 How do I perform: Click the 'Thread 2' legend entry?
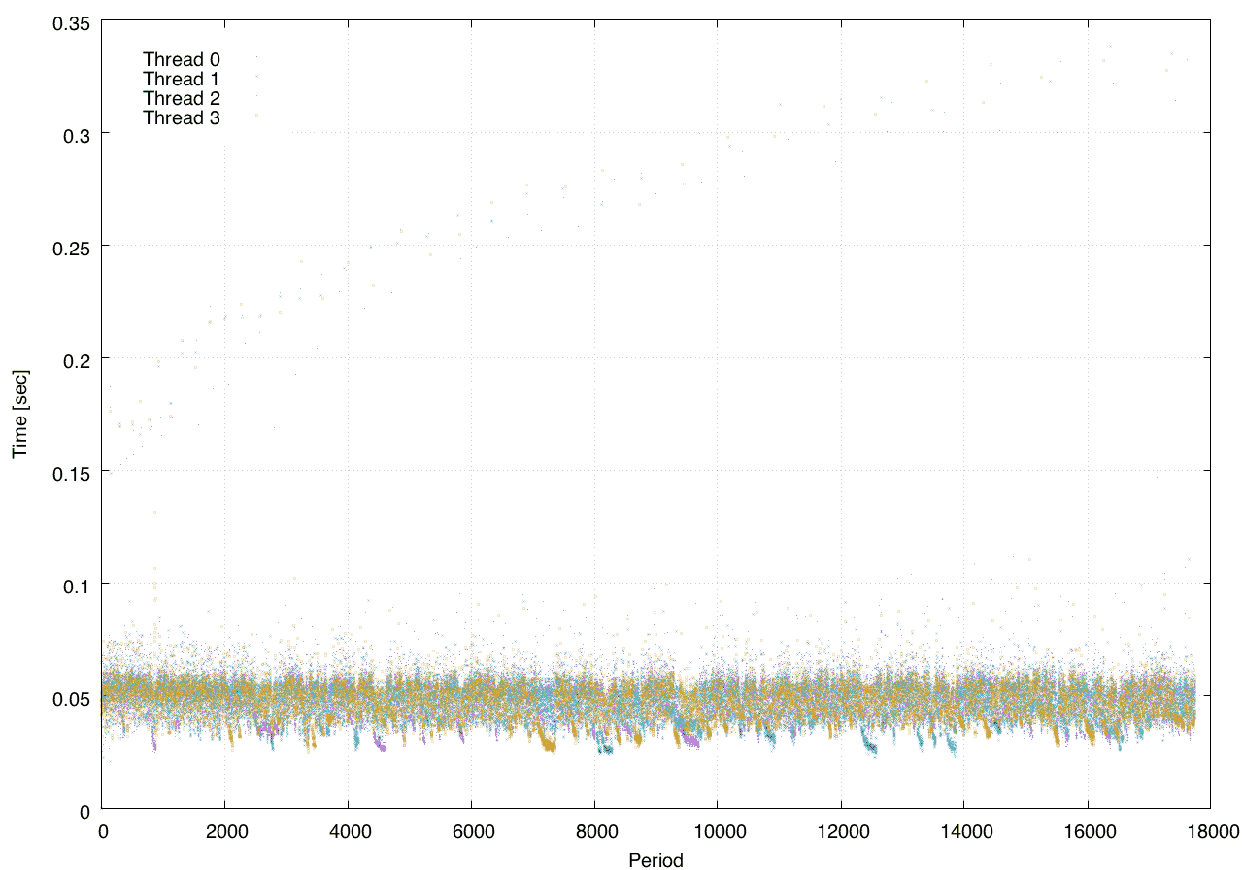click(x=182, y=98)
